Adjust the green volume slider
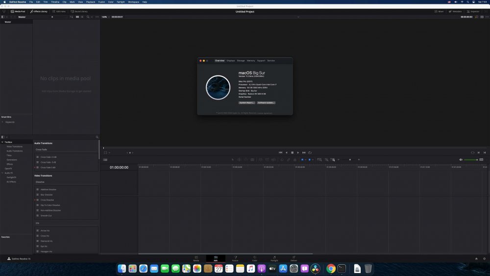 coord(471,160)
